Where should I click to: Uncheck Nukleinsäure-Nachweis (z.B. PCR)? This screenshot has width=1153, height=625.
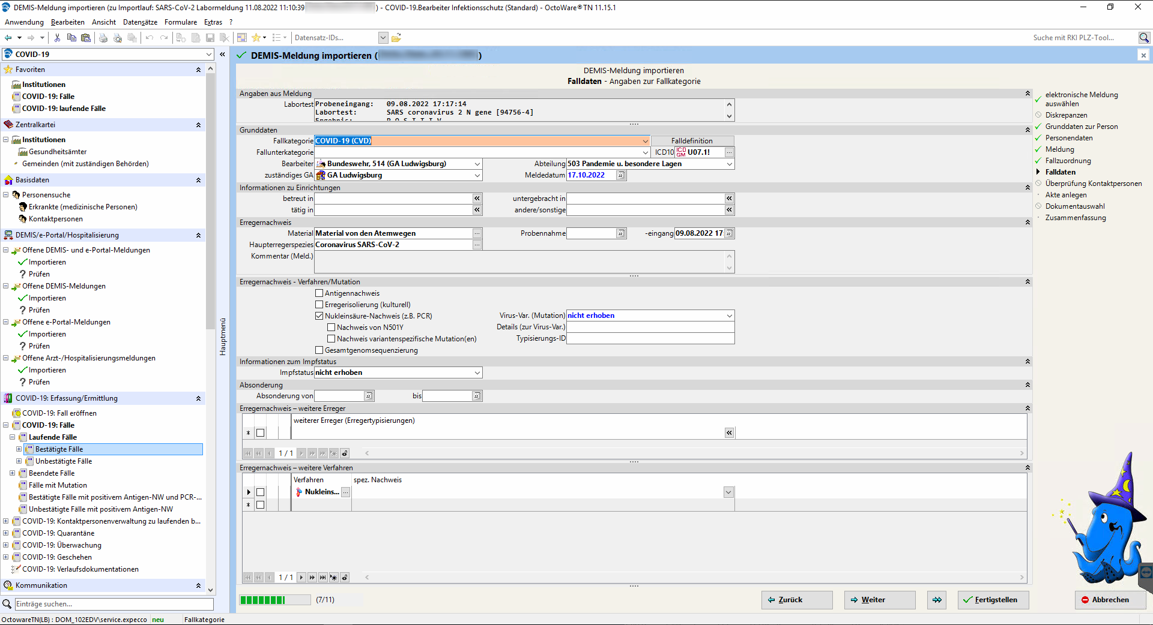[319, 316]
